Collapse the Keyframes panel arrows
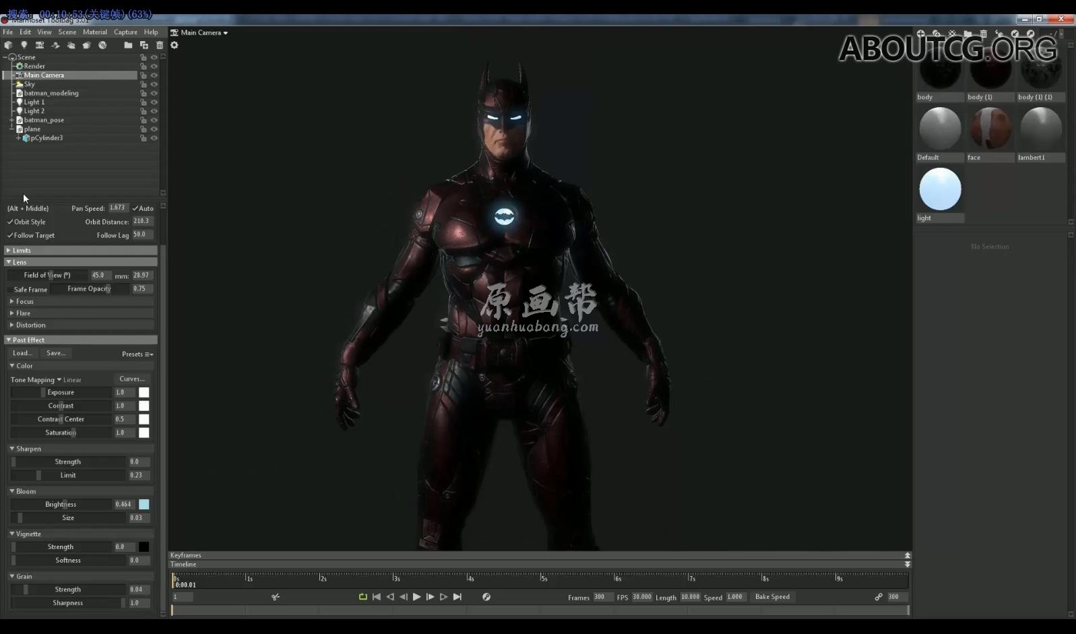This screenshot has width=1076, height=634. tap(908, 555)
